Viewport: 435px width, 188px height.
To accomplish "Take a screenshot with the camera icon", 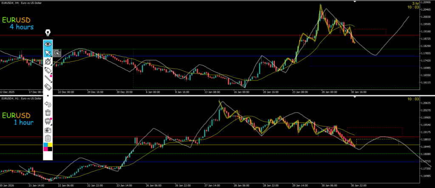I will (x=48, y=130).
